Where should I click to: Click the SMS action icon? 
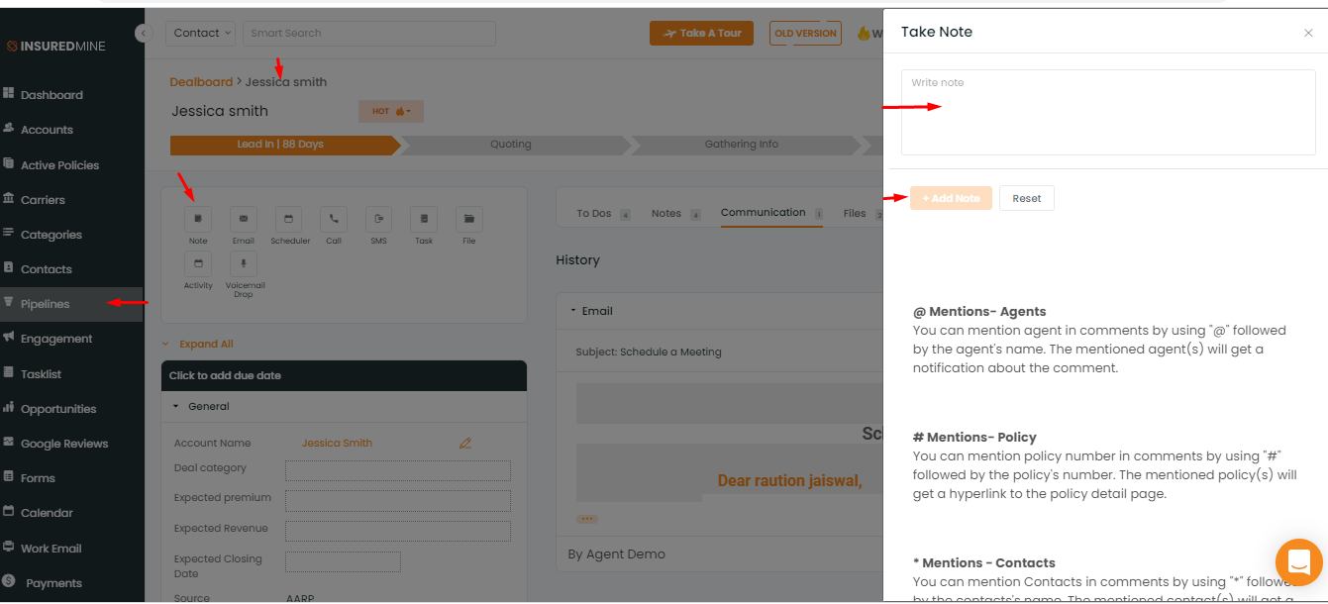[378, 218]
